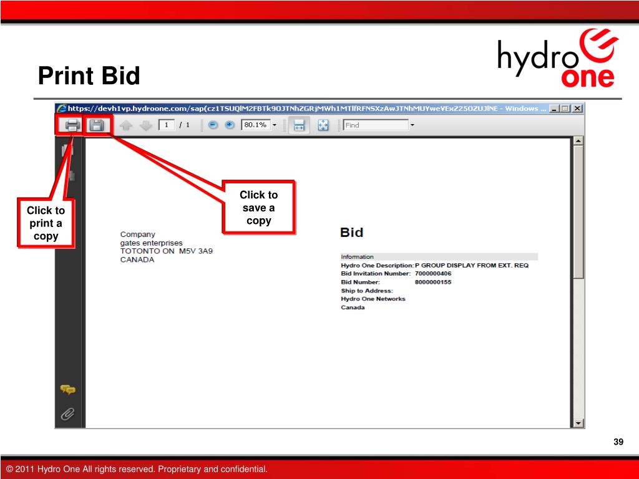Open the Attachments paperclip panel
639x479 pixels.
(67, 414)
